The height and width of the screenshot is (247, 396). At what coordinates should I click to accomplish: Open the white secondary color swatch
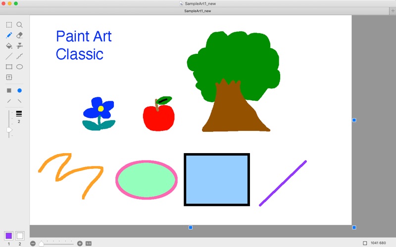pos(20,236)
